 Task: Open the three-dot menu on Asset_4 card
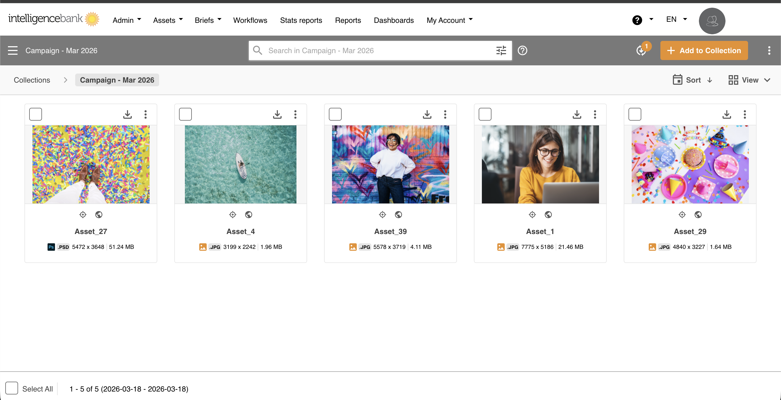tap(295, 114)
